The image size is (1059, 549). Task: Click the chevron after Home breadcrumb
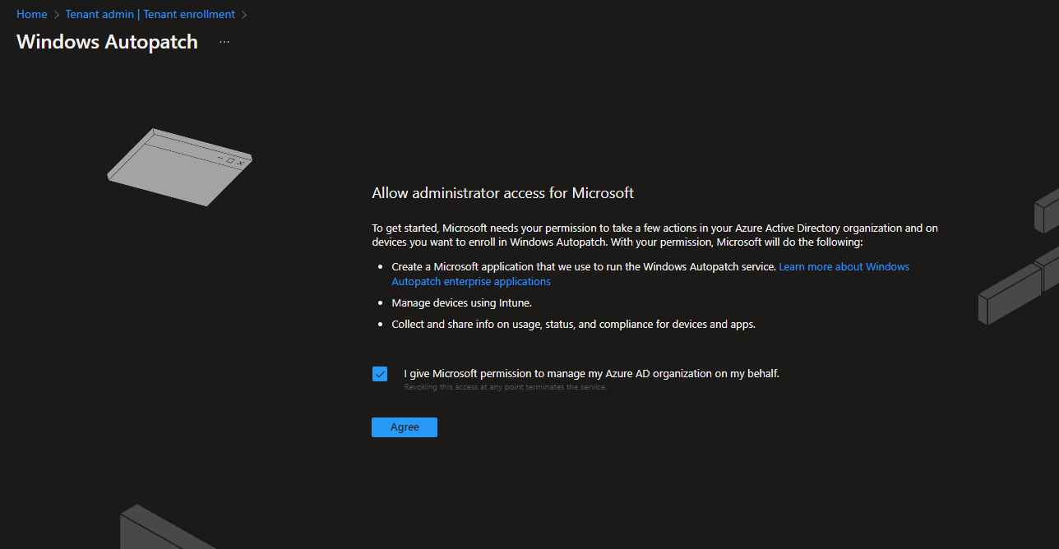57,15
